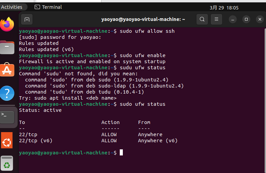
Task: Click the 'tudu (0.10.4-1)' suggestion line
Action: click(84, 92)
